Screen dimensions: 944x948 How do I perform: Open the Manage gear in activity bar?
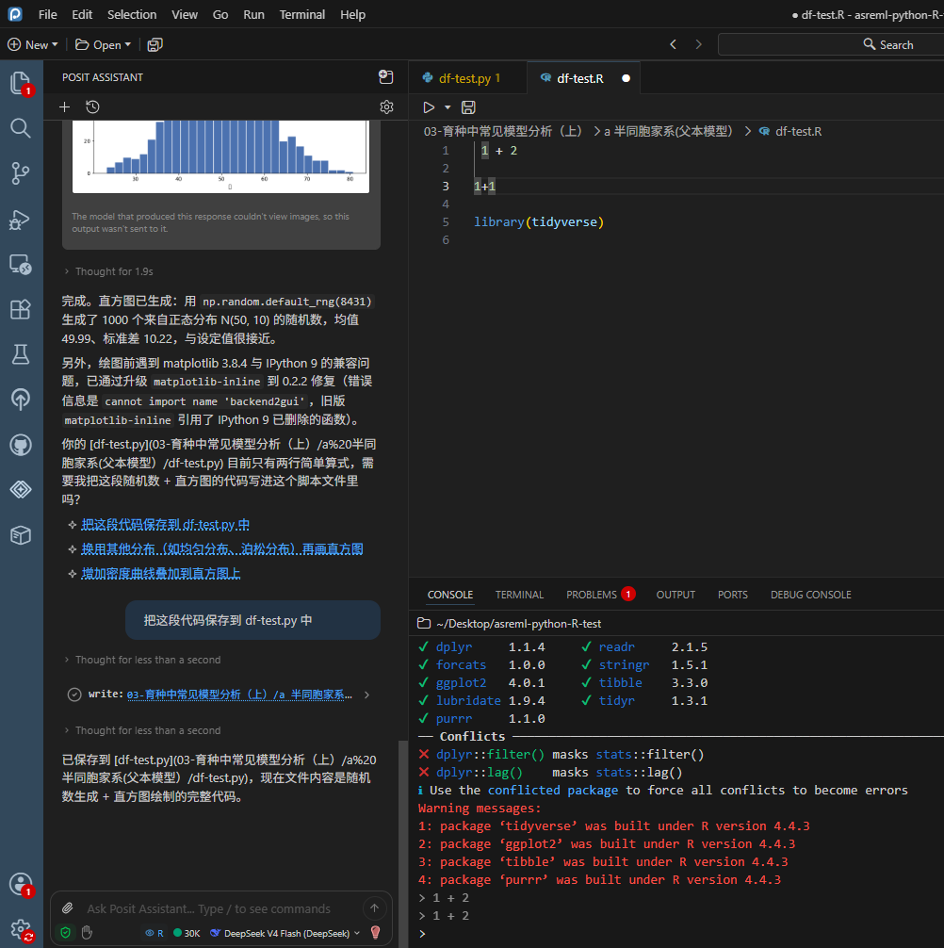point(21,929)
